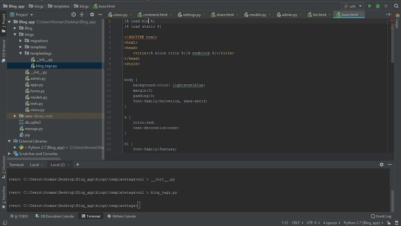Collapse the blogz folder

pos(15,35)
